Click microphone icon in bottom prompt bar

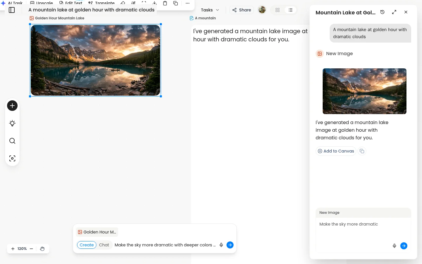(x=221, y=245)
